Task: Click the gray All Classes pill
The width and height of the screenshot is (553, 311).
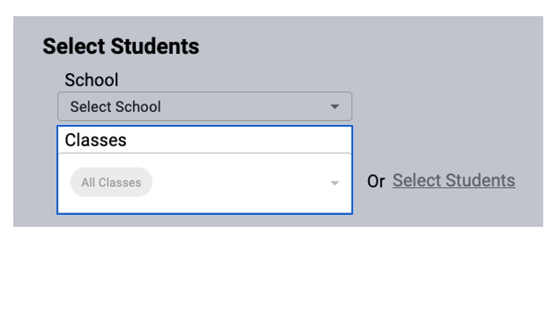Action: coord(111,183)
